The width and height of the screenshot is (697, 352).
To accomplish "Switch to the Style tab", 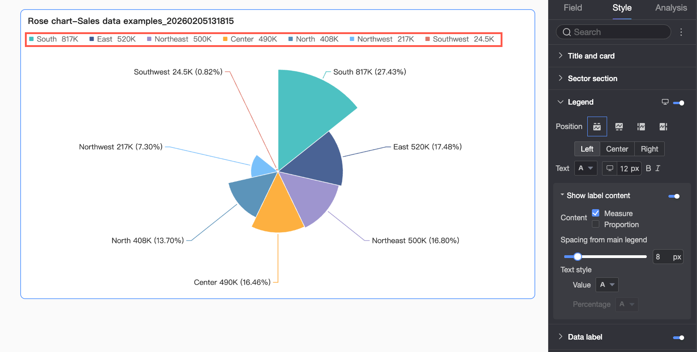I will point(622,8).
